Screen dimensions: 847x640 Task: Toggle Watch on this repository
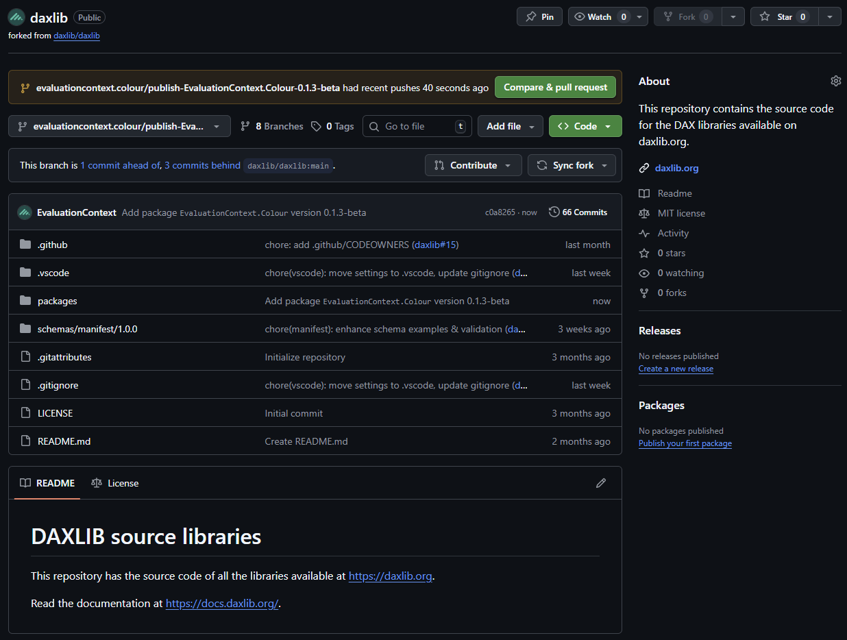tap(599, 17)
